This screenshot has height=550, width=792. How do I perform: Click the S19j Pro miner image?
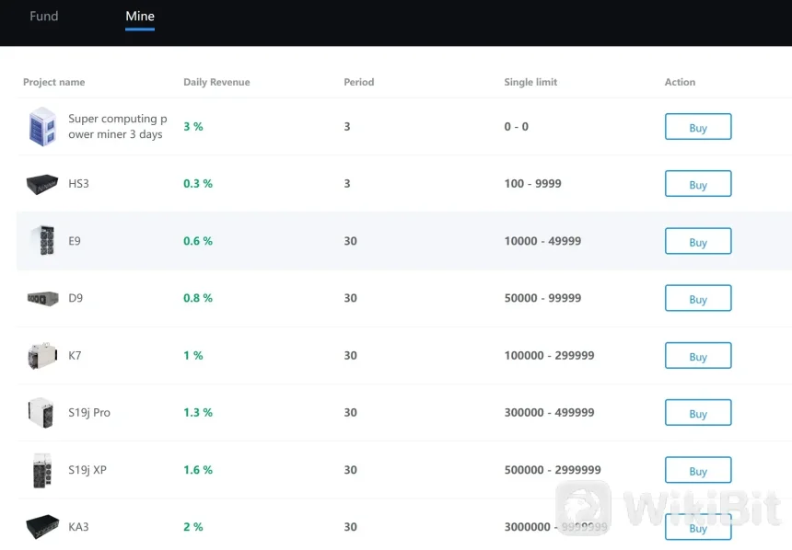click(x=42, y=413)
